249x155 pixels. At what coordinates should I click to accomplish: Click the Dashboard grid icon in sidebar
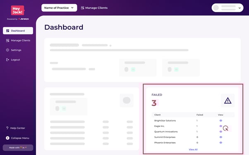pyautogui.click(x=7, y=31)
